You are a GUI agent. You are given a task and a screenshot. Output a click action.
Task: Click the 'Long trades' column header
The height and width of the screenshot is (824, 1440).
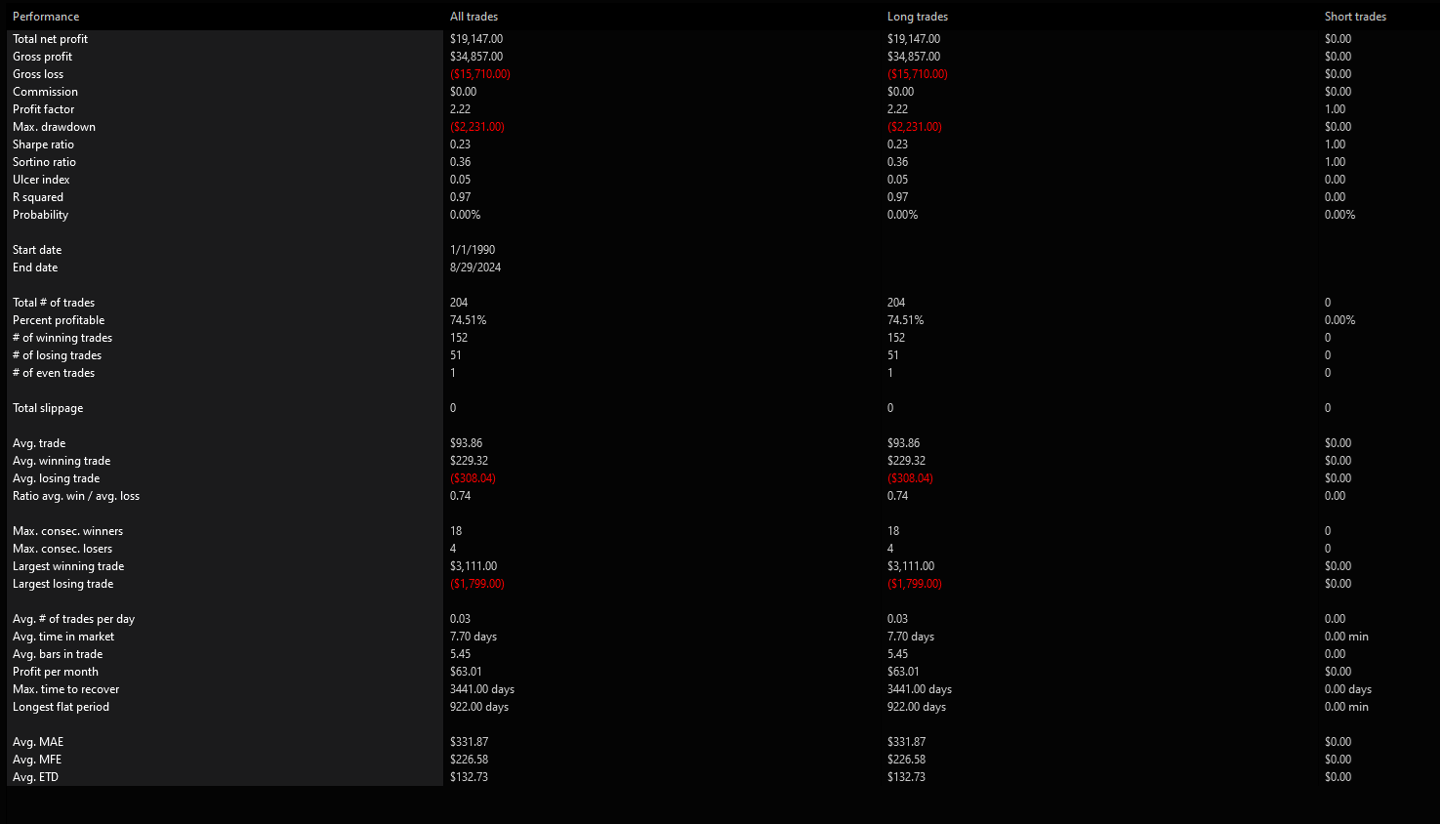[918, 17]
